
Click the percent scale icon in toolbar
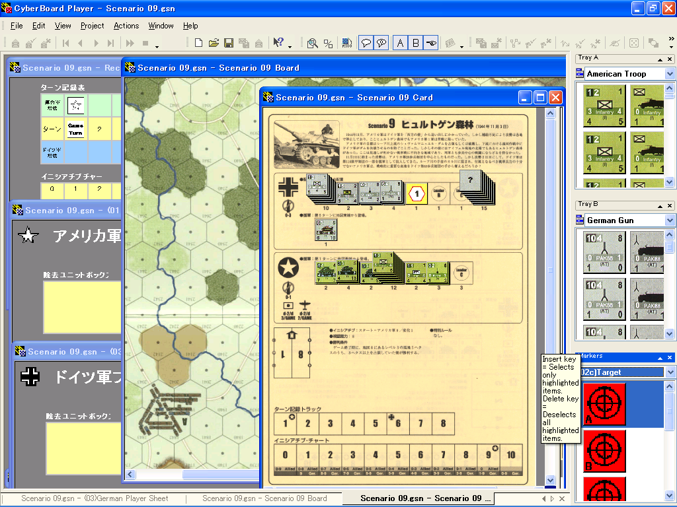tap(328, 43)
